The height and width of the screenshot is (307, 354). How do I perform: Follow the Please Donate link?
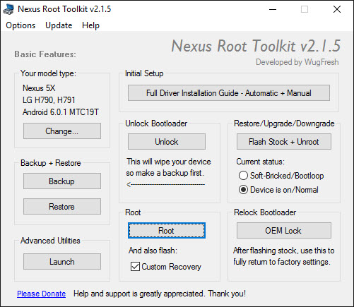pyautogui.click(x=41, y=294)
